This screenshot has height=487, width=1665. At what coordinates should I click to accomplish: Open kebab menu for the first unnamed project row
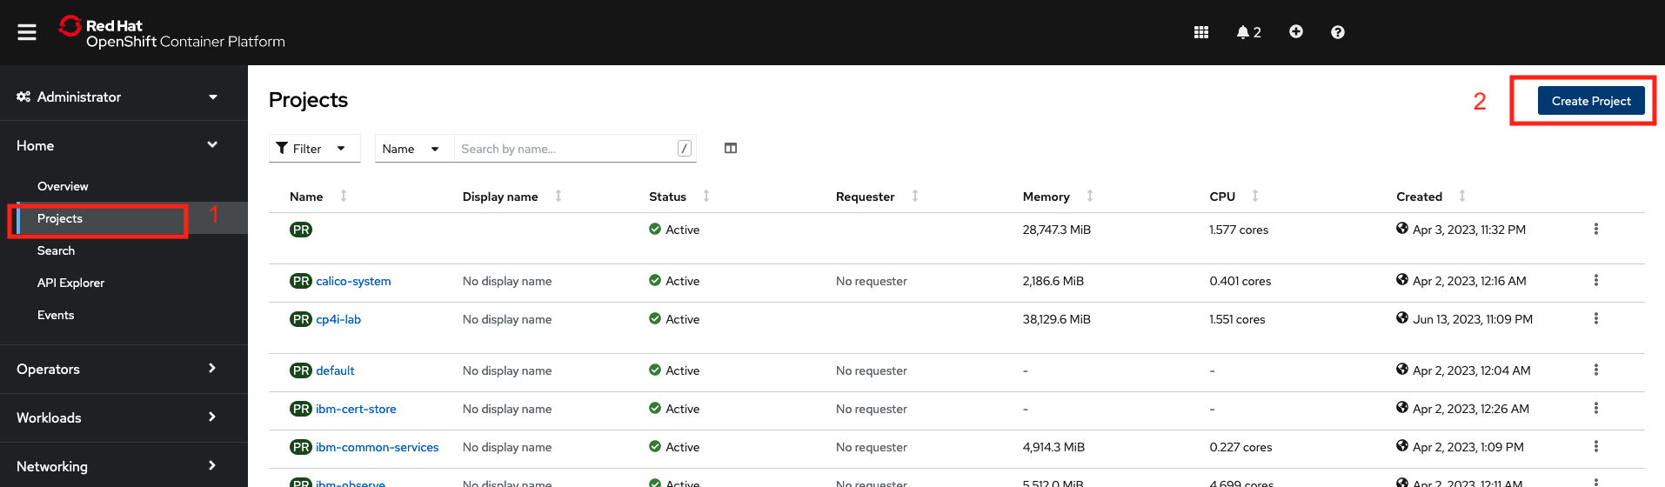coord(1596,229)
